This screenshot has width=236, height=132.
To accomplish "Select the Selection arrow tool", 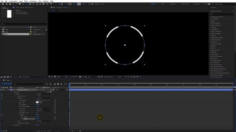I will [x=7, y=4].
